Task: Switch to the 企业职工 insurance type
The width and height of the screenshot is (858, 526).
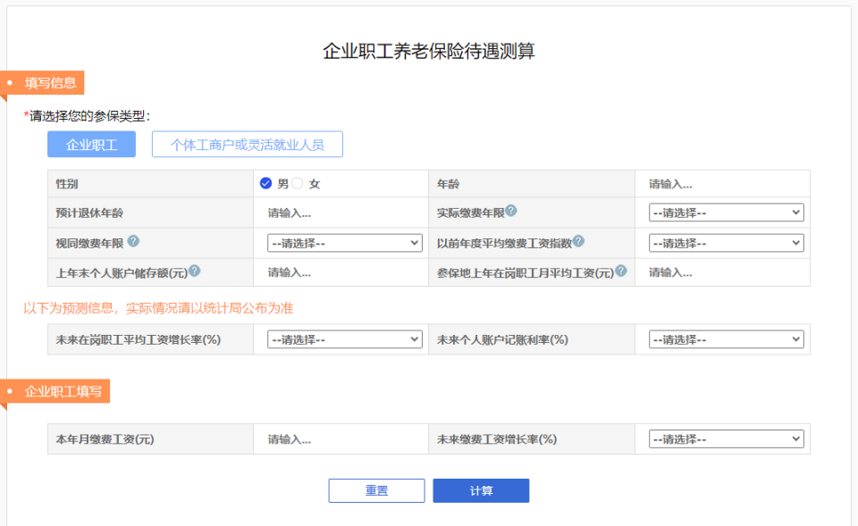Action: (92, 144)
